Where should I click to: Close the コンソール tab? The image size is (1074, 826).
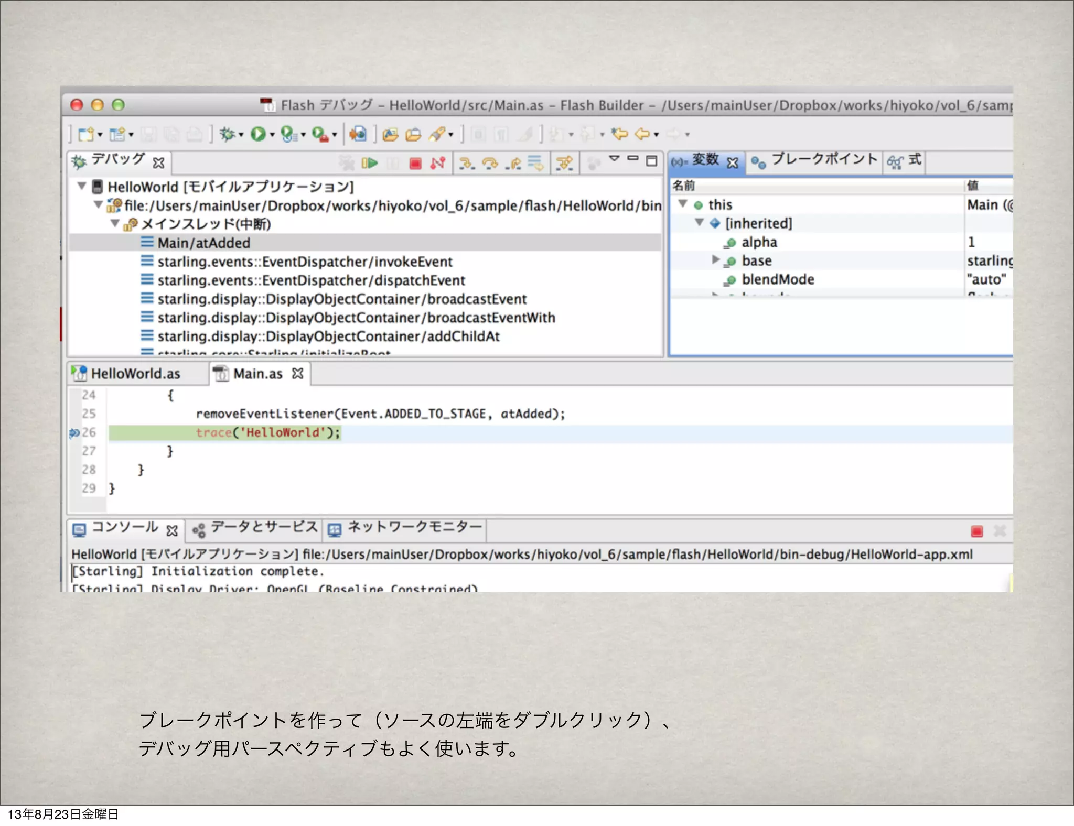click(172, 531)
